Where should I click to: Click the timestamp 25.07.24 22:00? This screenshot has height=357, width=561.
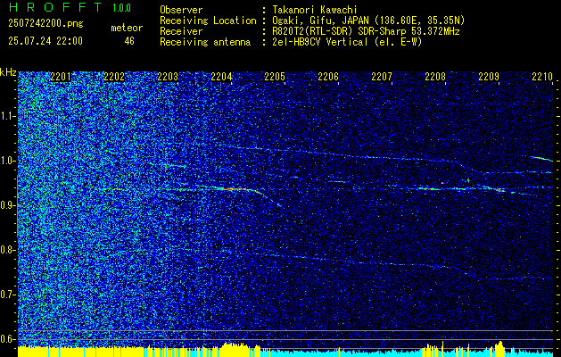click(45, 41)
